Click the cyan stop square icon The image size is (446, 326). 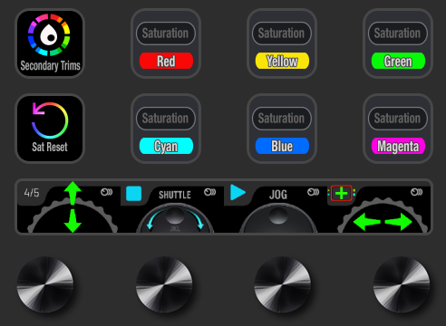coord(134,194)
